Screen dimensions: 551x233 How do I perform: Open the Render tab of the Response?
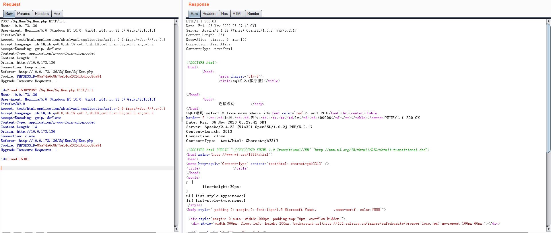pyautogui.click(x=253, y=14)
